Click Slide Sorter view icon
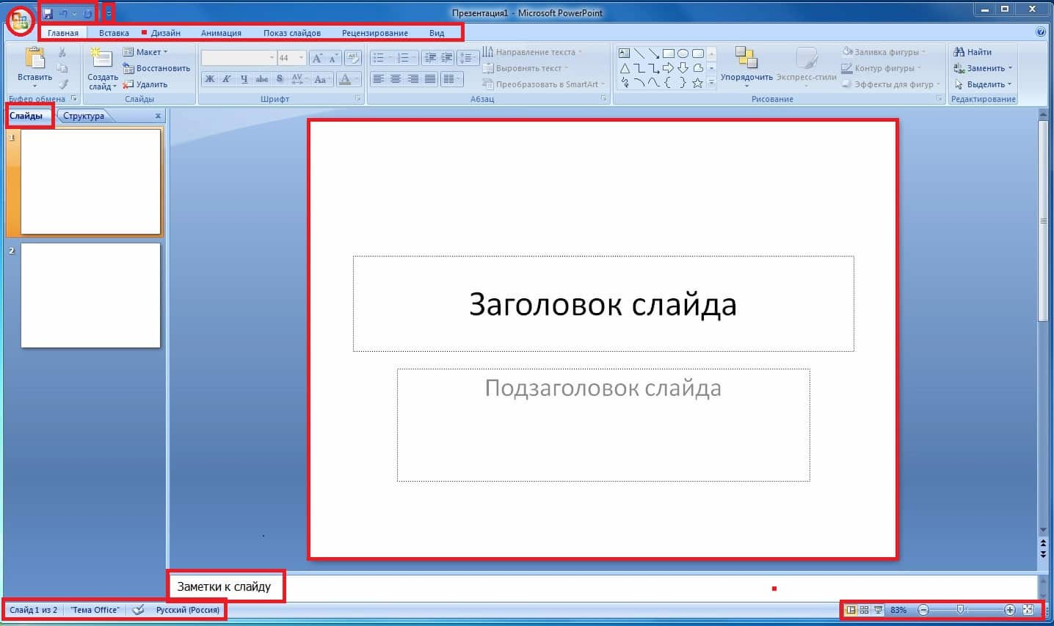The image size is (1054, 626). tap(864, 610)
